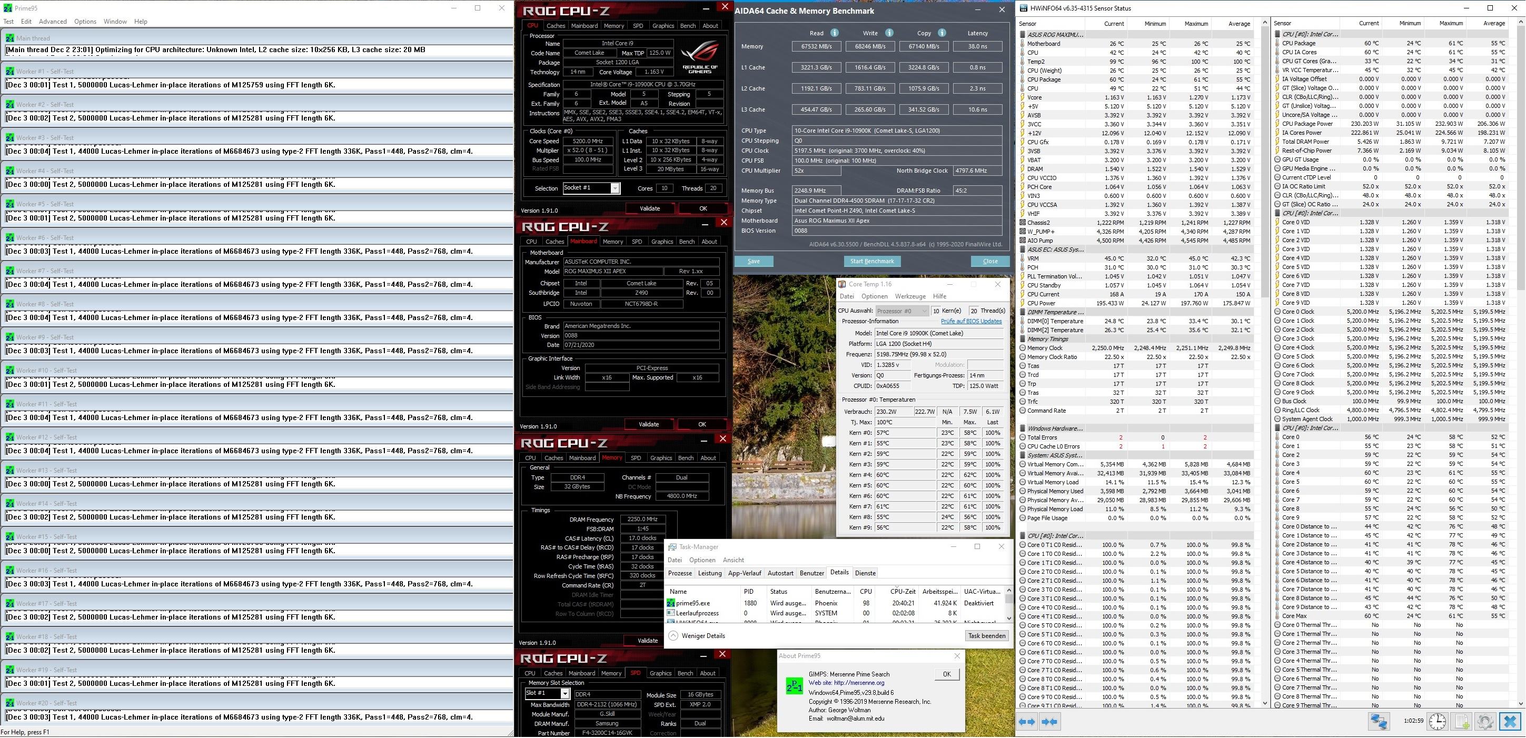Click the info icon next to Read
Viewport: 1526px width, 738px height.
pyautogui.click(x=834, y=33)
